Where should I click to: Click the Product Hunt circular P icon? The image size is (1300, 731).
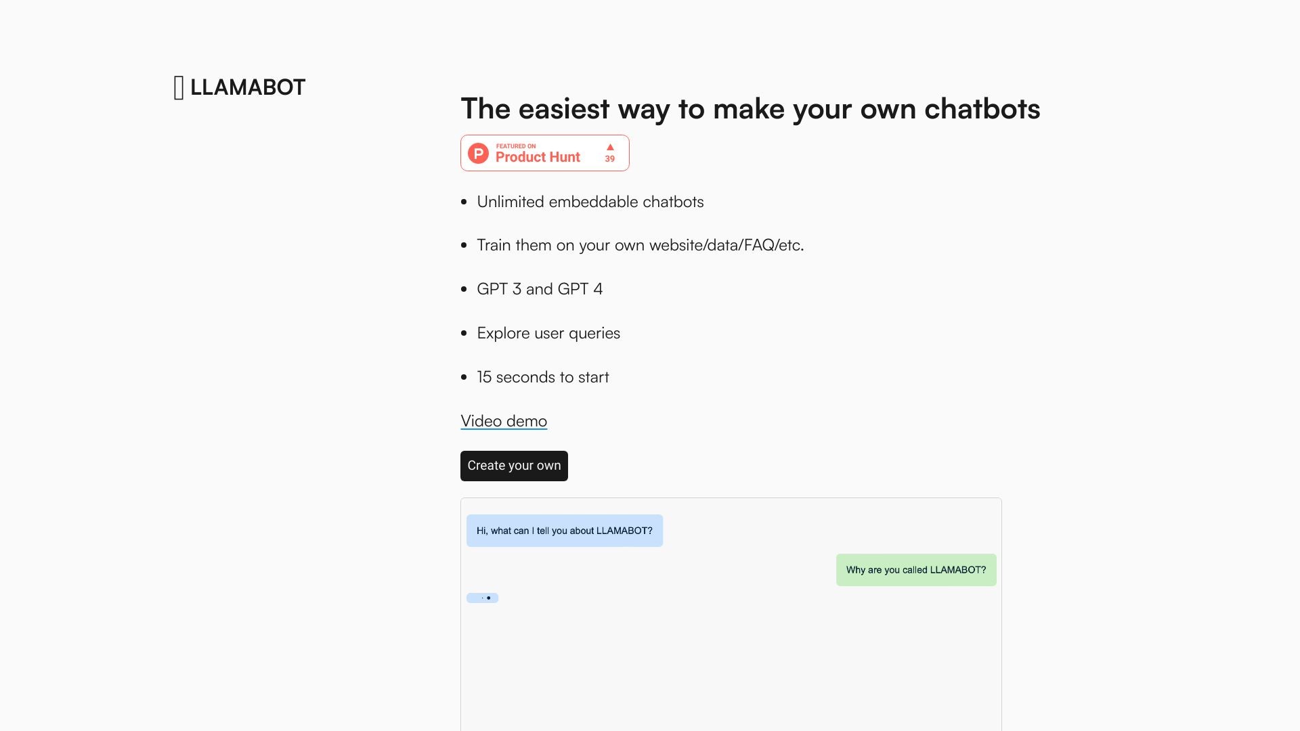point(479,154)
